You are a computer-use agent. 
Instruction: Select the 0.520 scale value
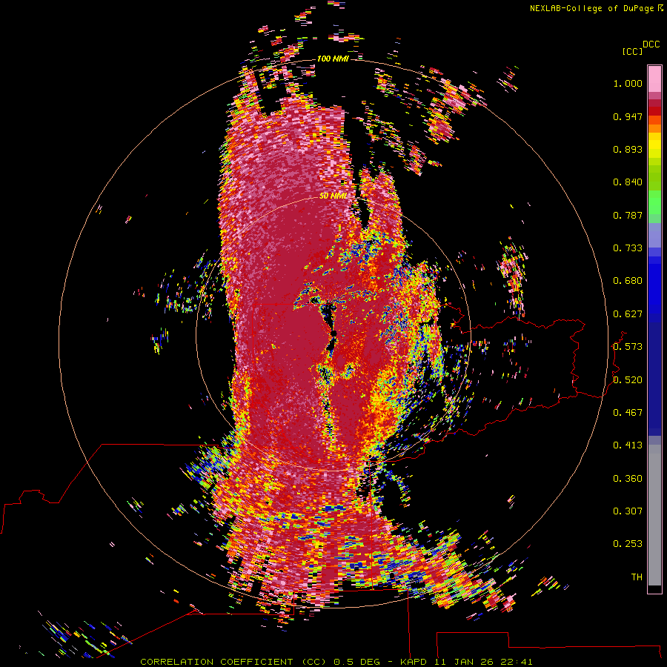pos(628,380)
